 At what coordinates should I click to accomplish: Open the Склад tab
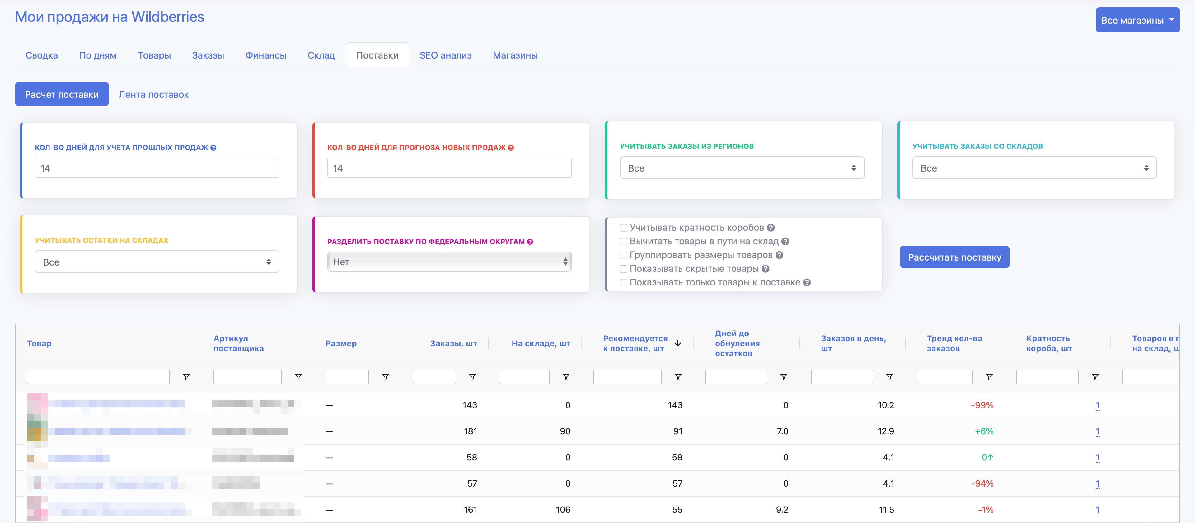tap(321, 55)
